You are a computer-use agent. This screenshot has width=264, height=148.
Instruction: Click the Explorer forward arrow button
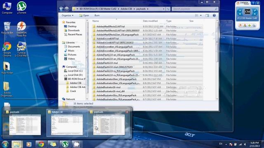tap(67, 9)
